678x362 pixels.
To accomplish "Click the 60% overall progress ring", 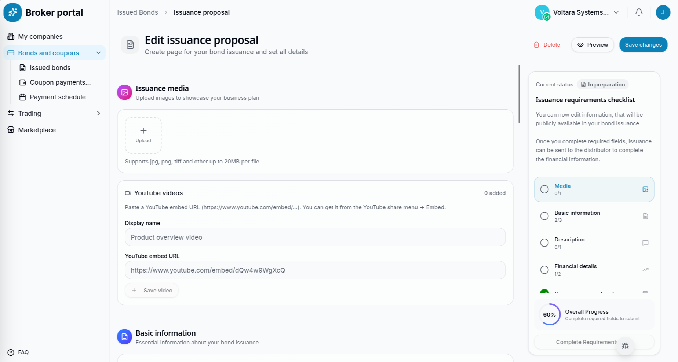I will 549,314.
